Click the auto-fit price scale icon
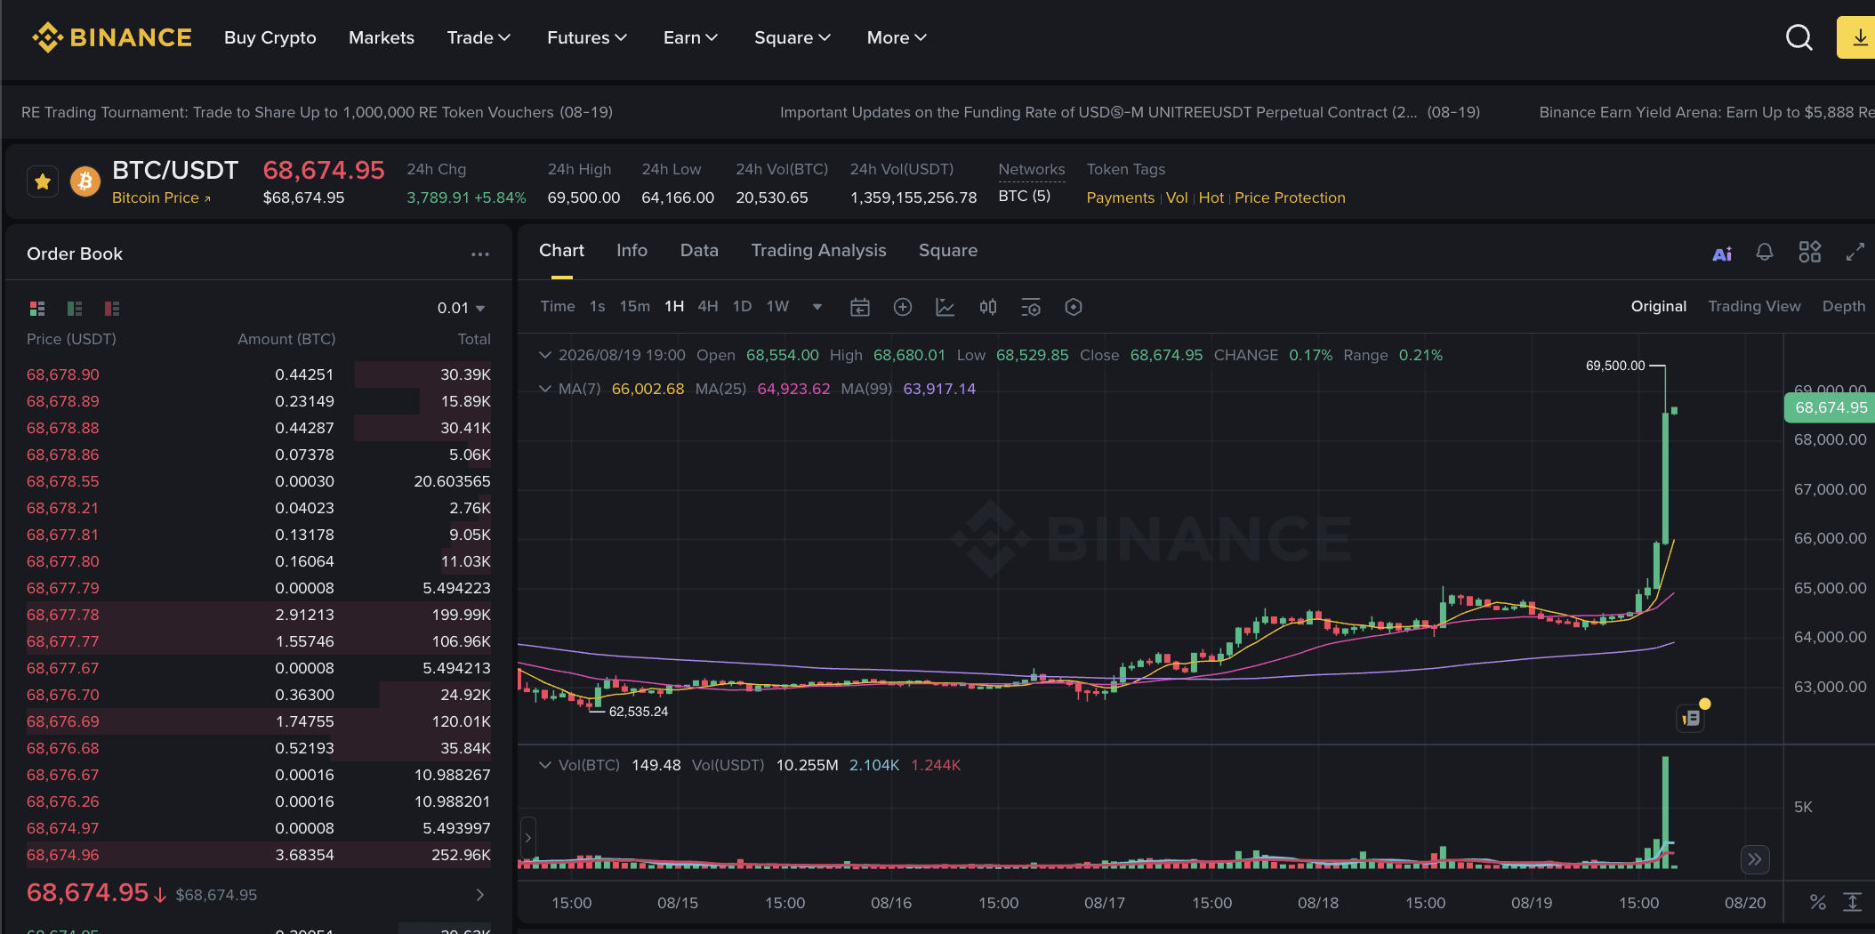Image resolution: width=1875 pixels, height=934 pixels. pyautogui.click(x=1852, y=902)
